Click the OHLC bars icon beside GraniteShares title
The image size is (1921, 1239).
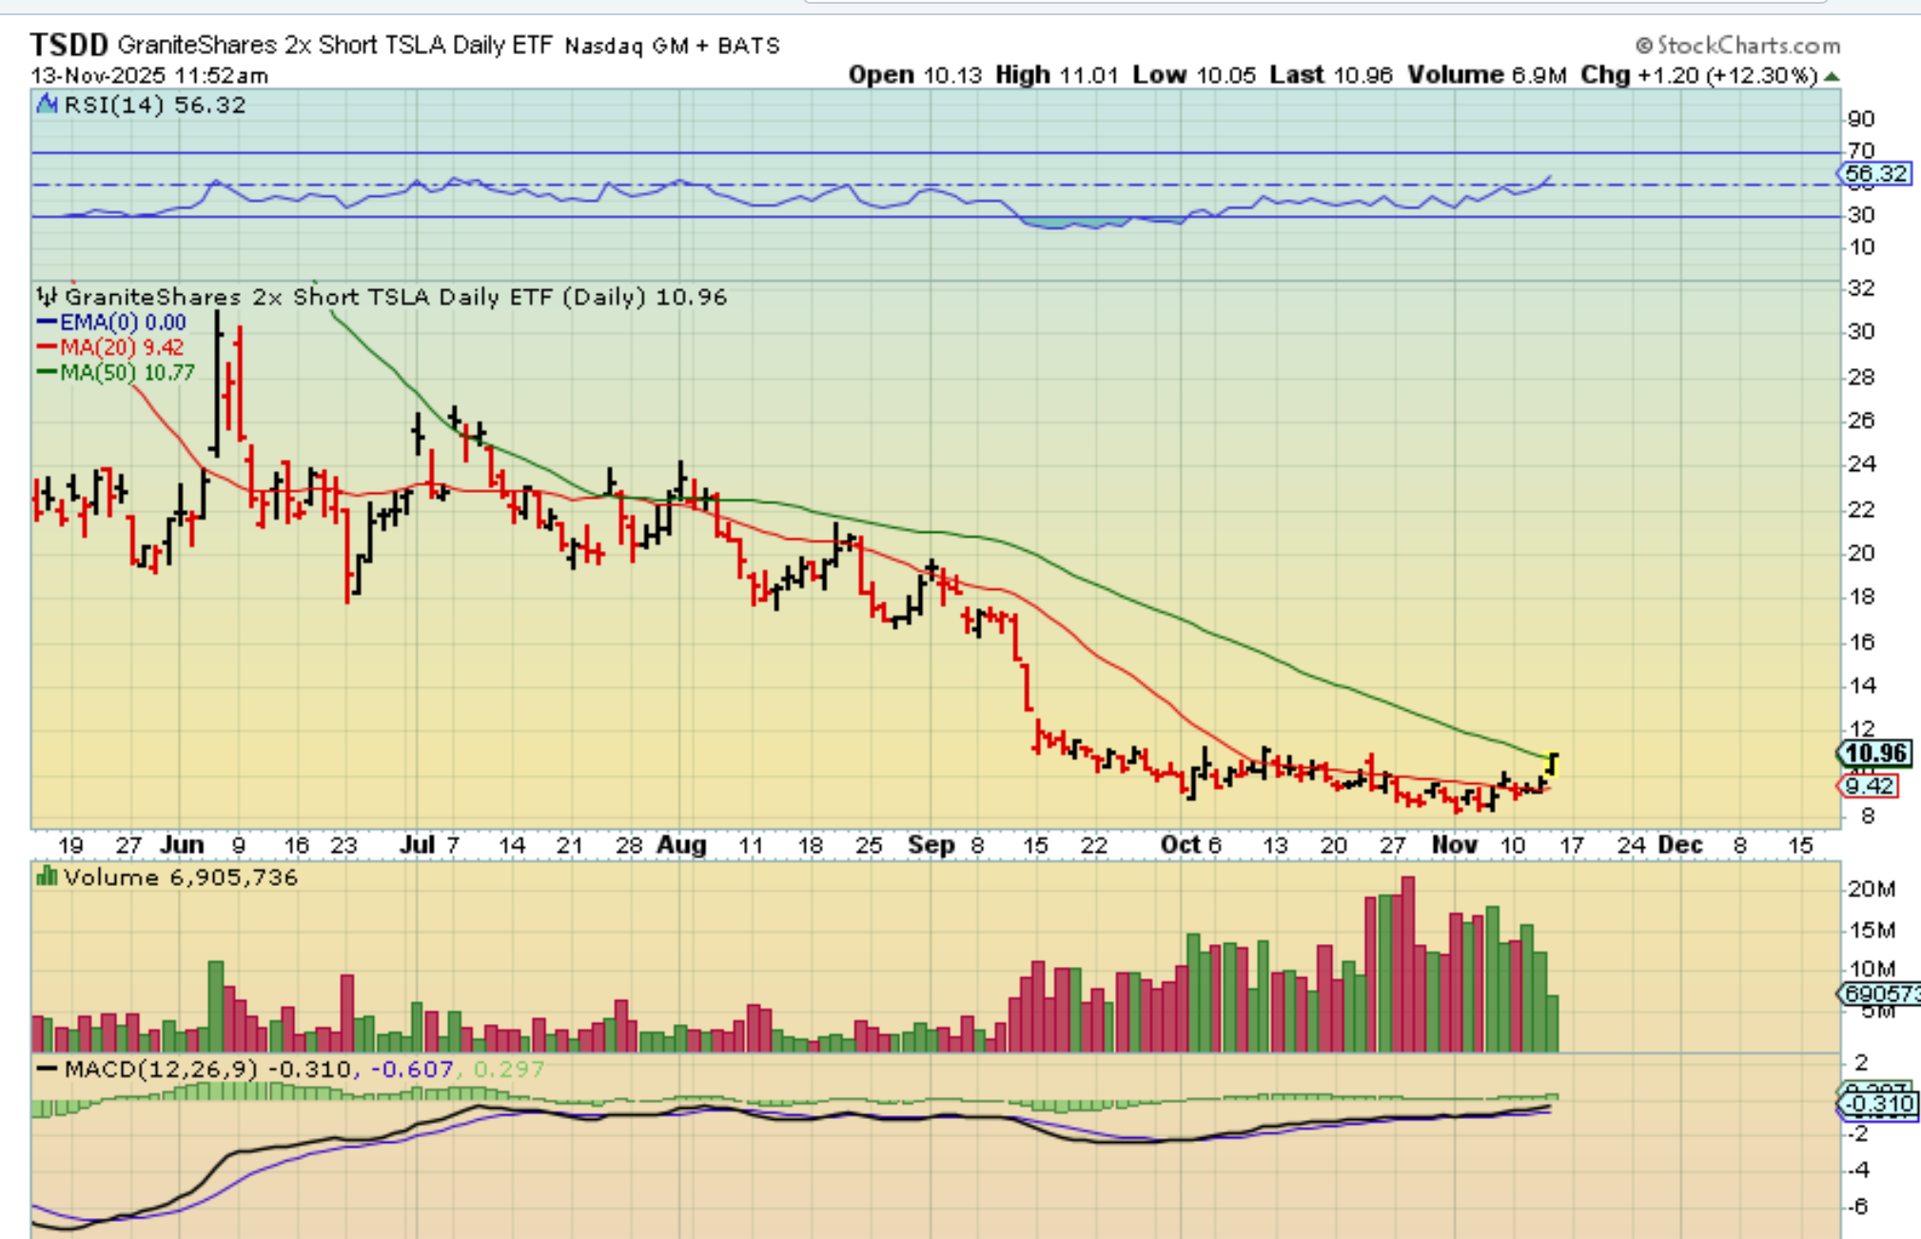(48, 297)
